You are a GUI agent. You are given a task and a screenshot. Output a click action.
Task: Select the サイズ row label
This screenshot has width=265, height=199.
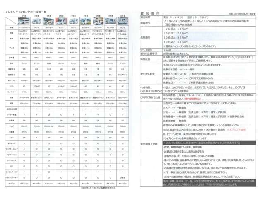(12, 48)
